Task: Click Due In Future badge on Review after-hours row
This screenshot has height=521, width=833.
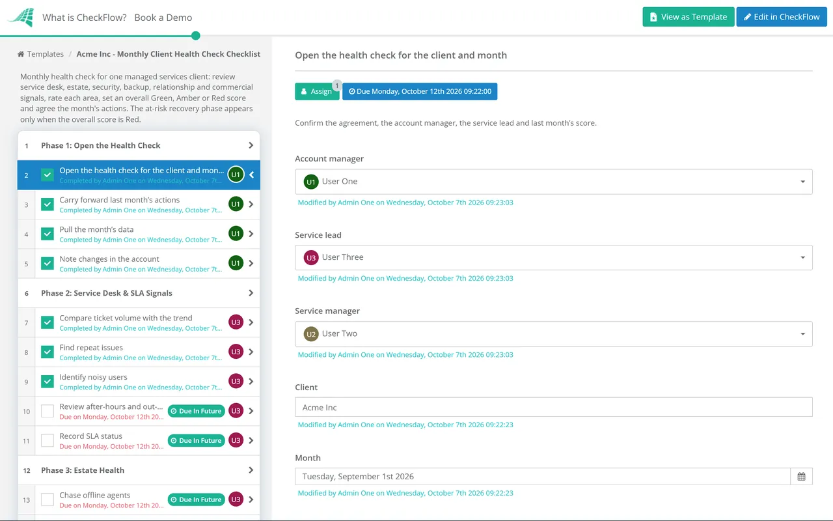Action: tap(197, 411)
